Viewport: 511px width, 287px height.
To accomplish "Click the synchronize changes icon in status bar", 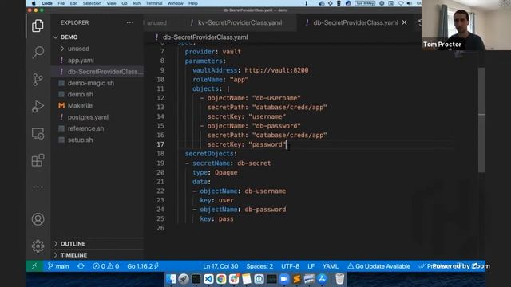I will pyautogui.click(x=81, y=266).
